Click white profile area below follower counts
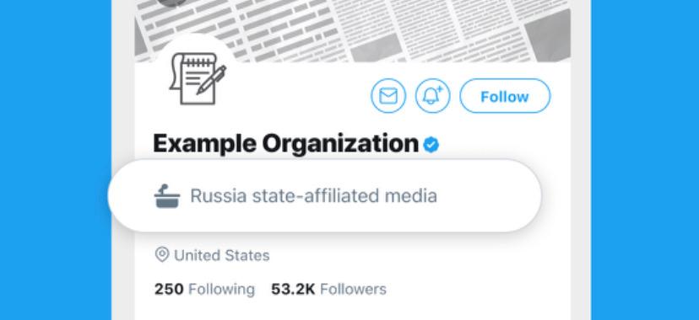This screenshot has width=699, height=320. (352, 310)
